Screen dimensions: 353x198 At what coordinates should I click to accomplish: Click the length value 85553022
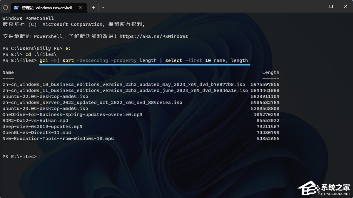tap(268, 121)
